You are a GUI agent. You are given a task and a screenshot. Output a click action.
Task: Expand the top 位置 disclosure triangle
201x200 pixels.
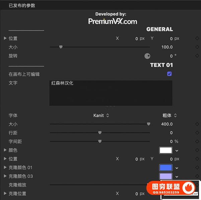point(5,39)
